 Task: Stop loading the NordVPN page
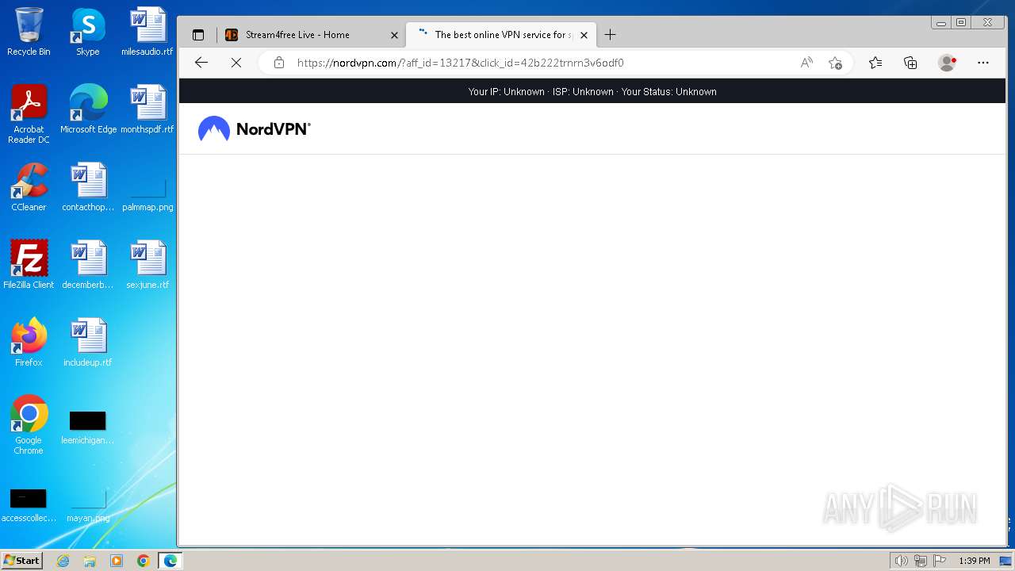[236, 63]
